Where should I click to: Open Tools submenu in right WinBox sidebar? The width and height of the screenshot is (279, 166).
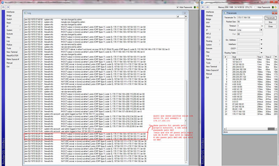pyautogui.click(x=213, y=63)
